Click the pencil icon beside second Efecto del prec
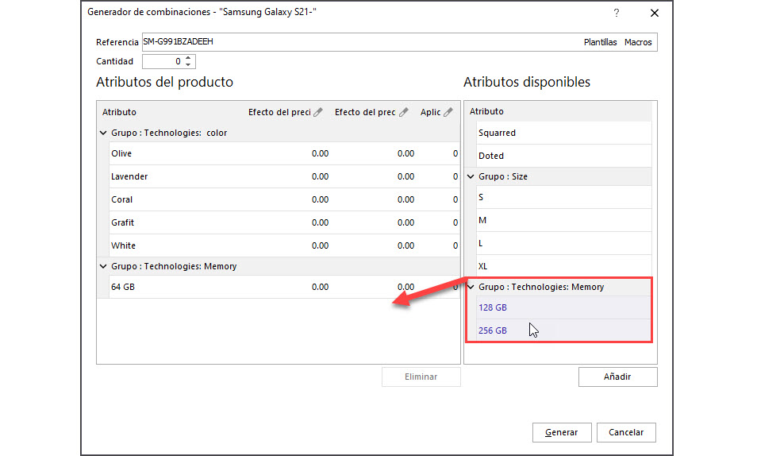Viewport: 757px width, 456px height. [404, 112]
